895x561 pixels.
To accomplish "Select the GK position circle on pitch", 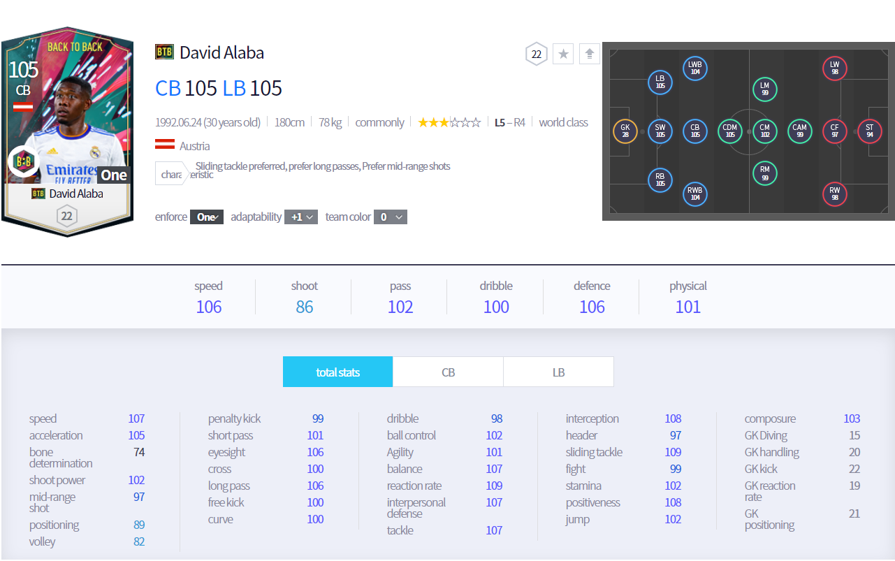I will tap(625, 131).
